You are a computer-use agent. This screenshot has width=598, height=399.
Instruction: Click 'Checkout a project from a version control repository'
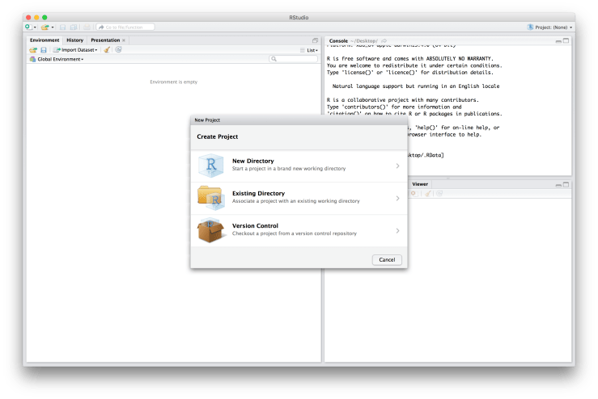coord(295,233)
